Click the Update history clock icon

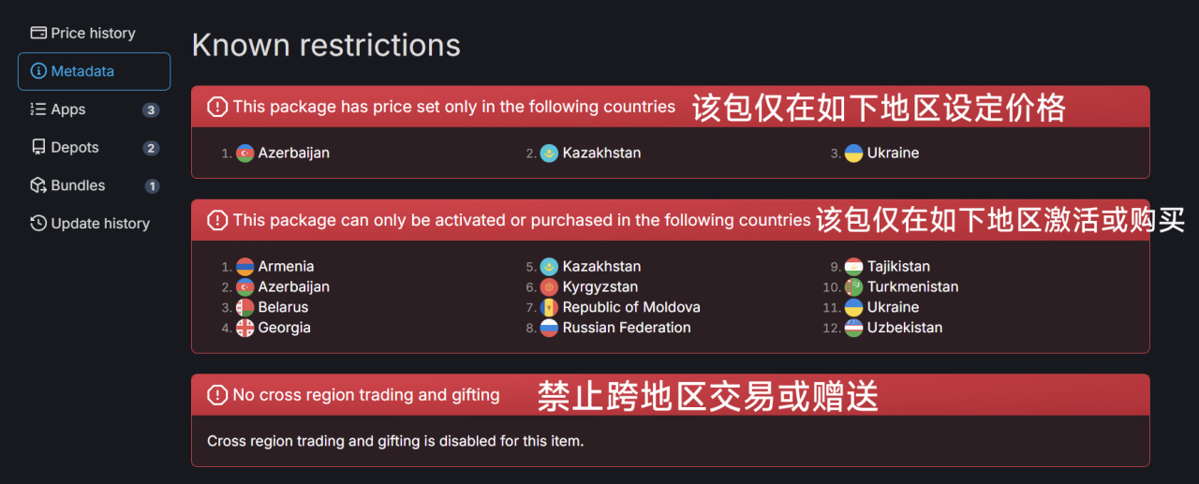point(38,224)
